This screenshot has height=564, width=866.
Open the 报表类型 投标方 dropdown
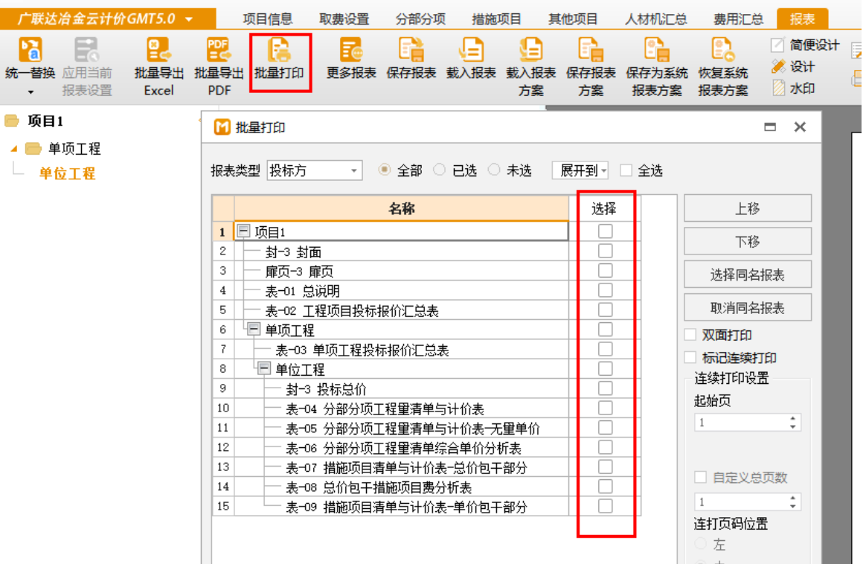[x=315, y=170]
